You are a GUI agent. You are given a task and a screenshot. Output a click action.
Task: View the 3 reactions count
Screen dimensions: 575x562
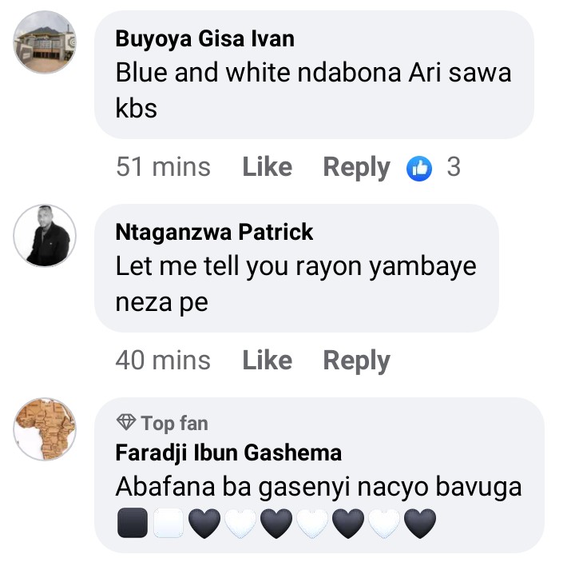[x=454, y=167]
